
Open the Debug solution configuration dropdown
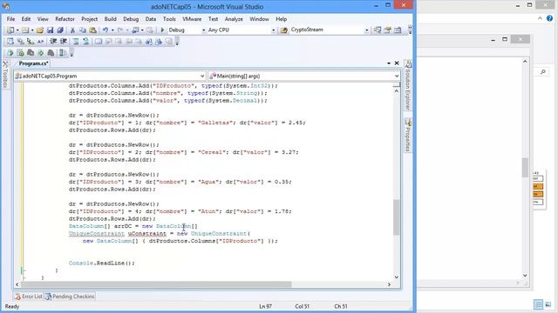point(203,30)
